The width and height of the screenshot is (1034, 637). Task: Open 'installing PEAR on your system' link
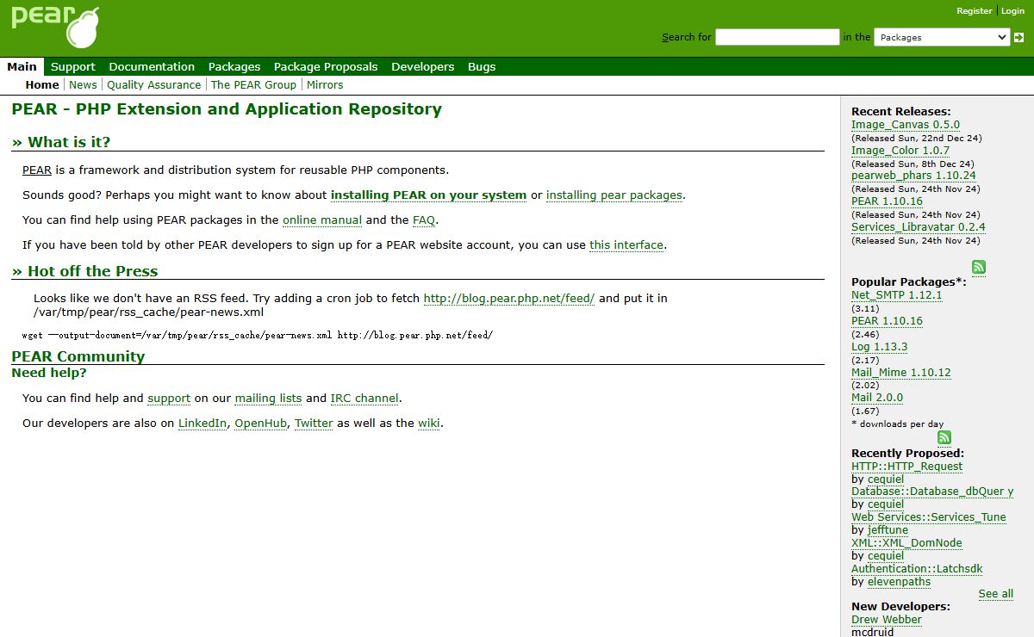point(428,195)
